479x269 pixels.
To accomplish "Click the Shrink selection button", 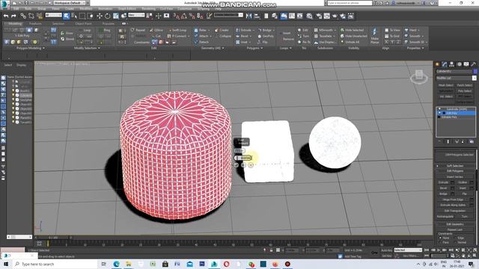I will click(x=67, y=39).
